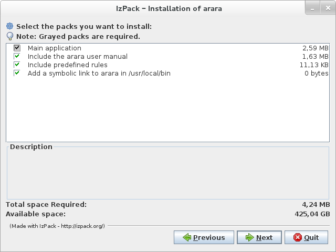Click the "Total space Required" label
This screenshot has height=252, width=336.
[x=46, y=204]
